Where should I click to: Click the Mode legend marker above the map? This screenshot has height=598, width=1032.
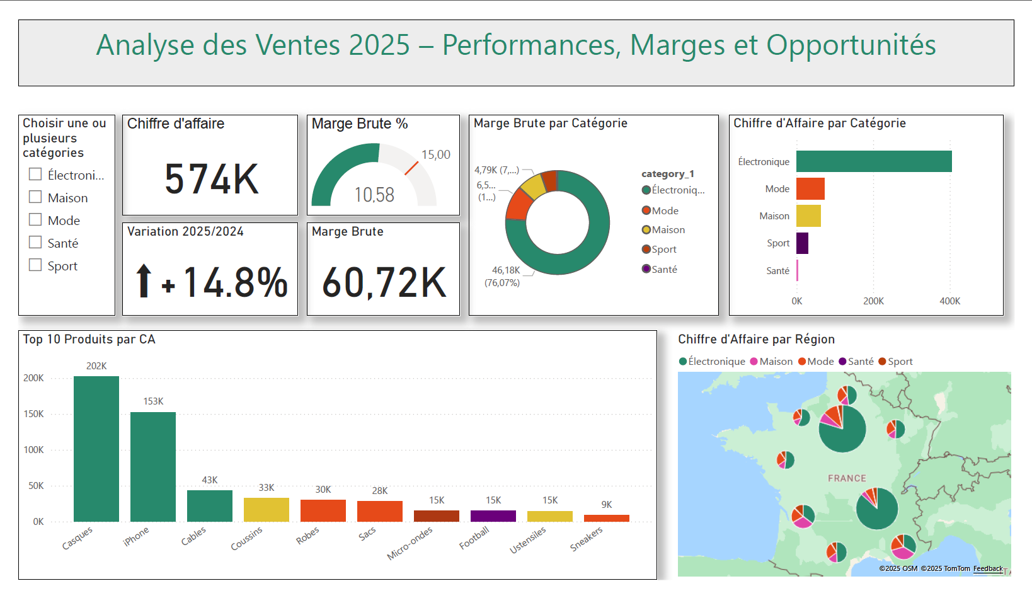803,361
